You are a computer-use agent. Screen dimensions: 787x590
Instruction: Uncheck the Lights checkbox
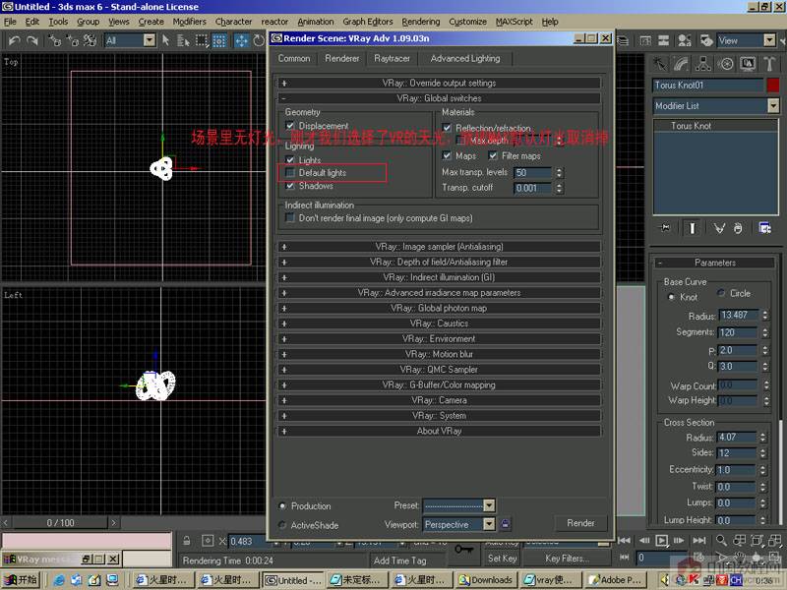(x=290, y=159)
